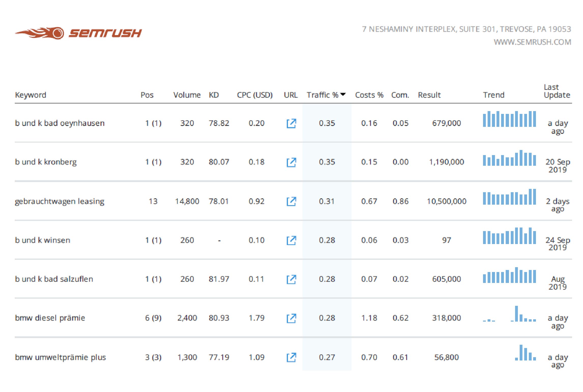The width and height of the screenshot is (583, 392).
Task: Open the URL for 'bmw diesel prämie'
Action: 291,318
